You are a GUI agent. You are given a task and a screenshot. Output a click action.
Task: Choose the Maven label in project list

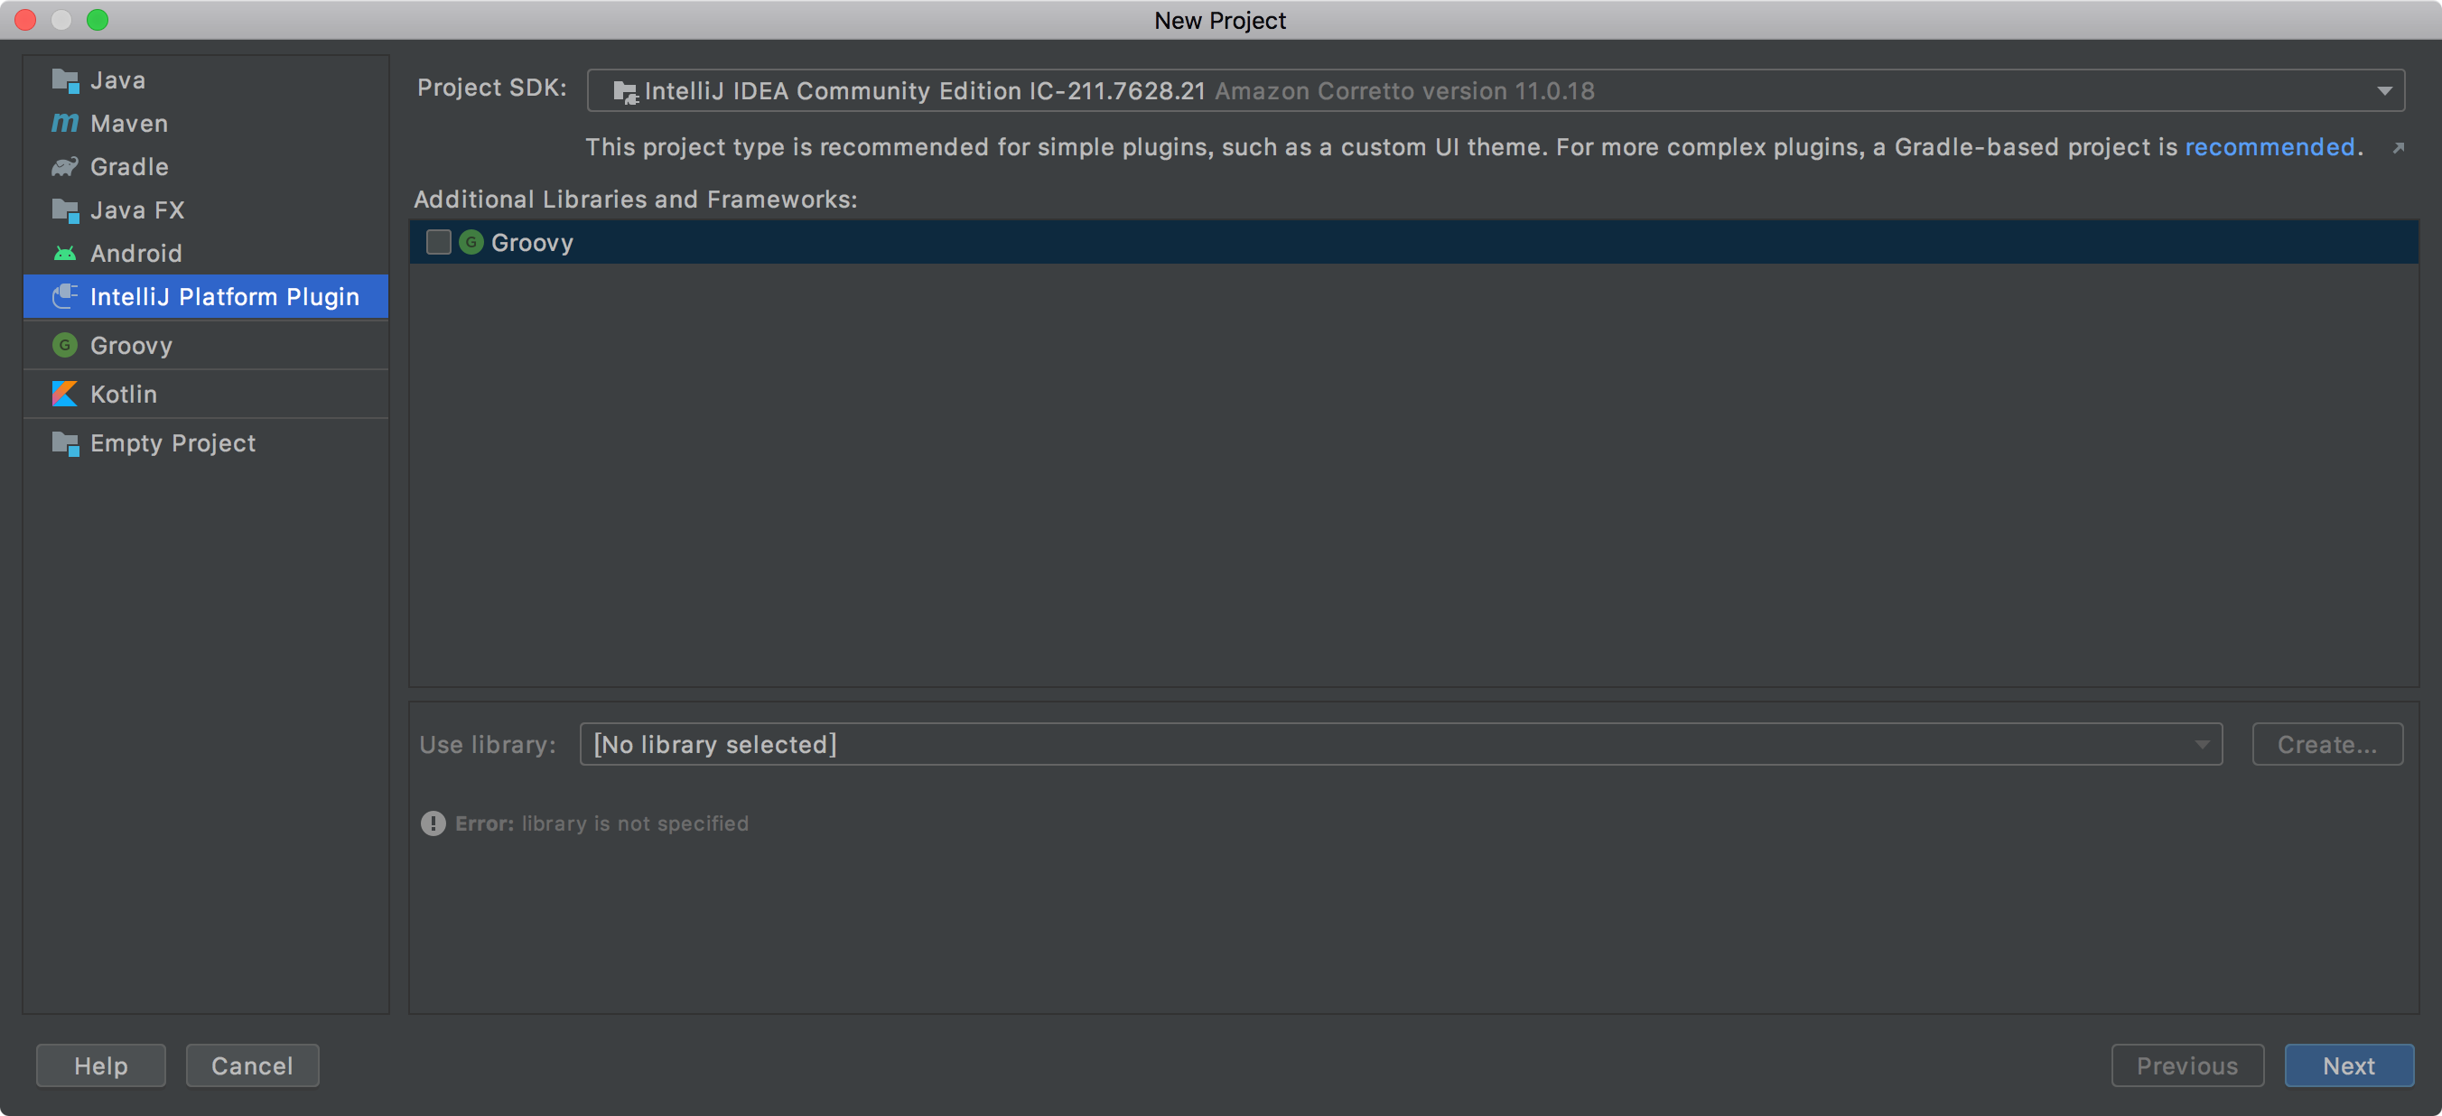point(129,124)
